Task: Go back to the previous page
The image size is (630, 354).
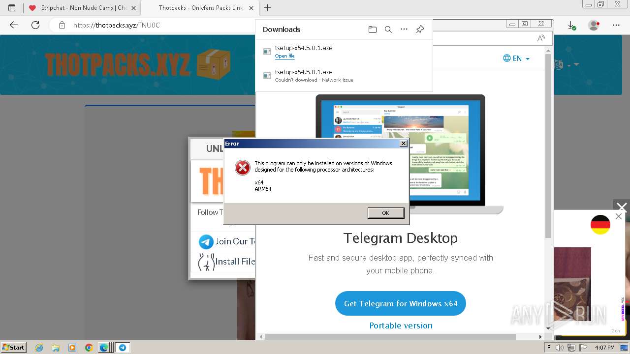Action: click(x=14, y=25)
